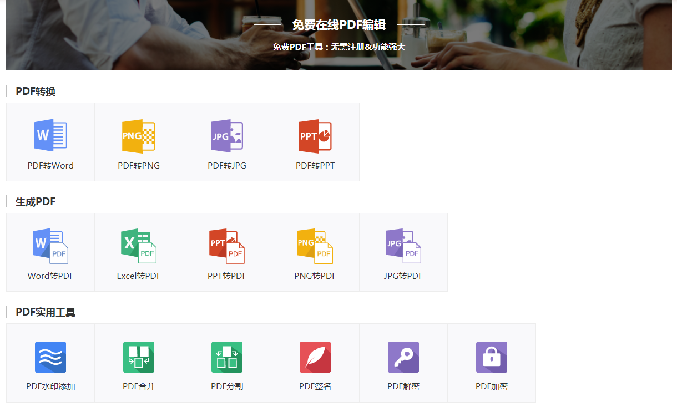Open the PDF加密 text link
This screenshot has height=407, width=677.
pos(492,386)
